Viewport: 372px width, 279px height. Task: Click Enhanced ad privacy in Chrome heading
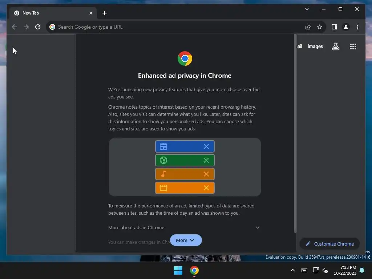tap(185, 76)
